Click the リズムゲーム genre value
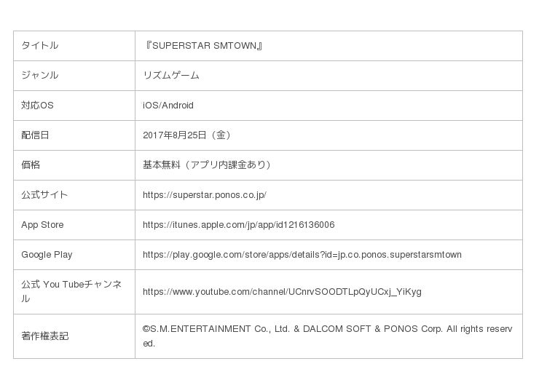This screenshot has width=539, height=388. pyautogui.click(x=171, y=76)
